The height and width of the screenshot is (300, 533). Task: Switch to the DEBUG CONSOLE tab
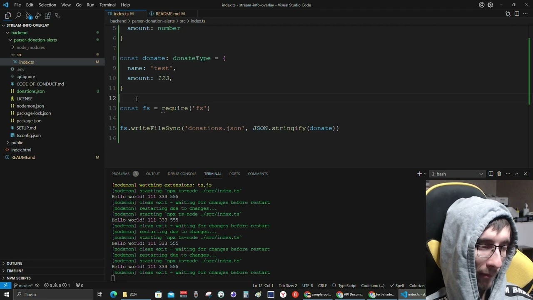click(182, 174)
